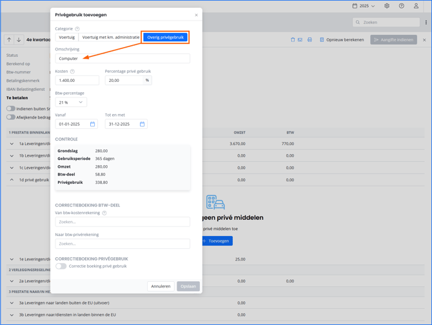Open the settings gear icon
The width and height of the screenshot is (432, 325).
click(387, 6)
